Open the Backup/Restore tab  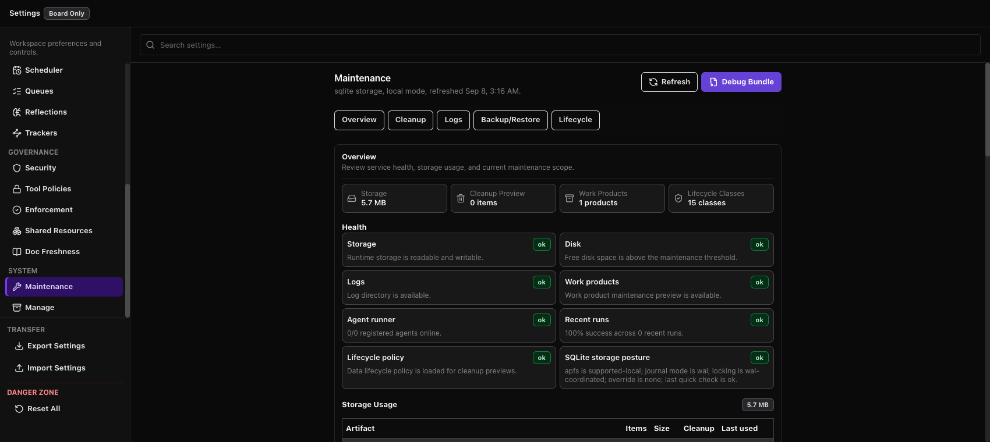point(511,120)
